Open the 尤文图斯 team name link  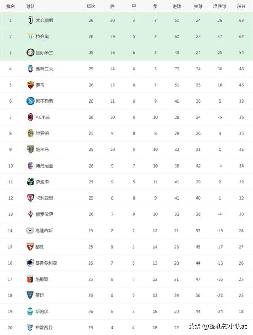[44, 20]
